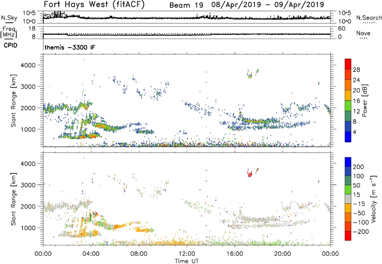Click the '200' velocity colorbar tick value

coord(359,167)
